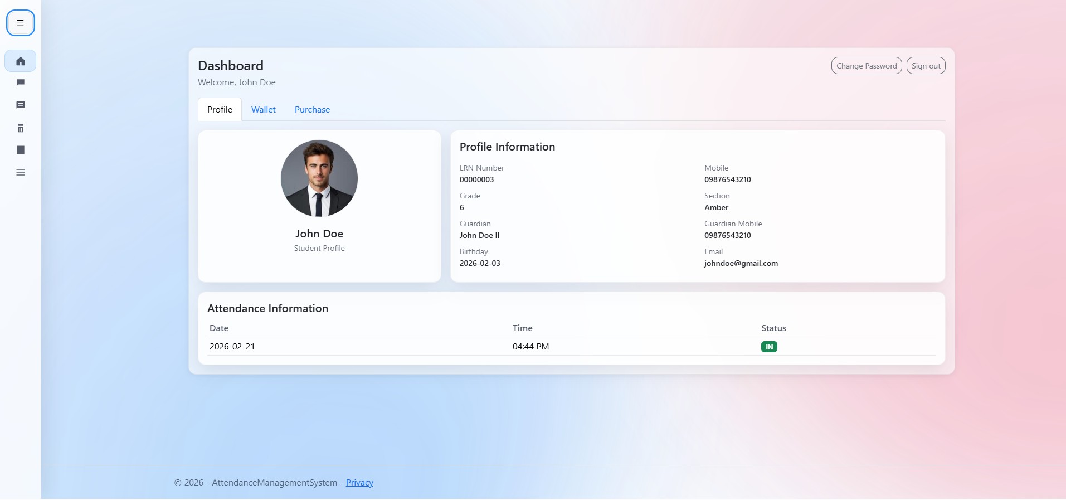Click the 'Profile Information' heading
Viewport: 1066px width, 500px height.
(507, 147)
